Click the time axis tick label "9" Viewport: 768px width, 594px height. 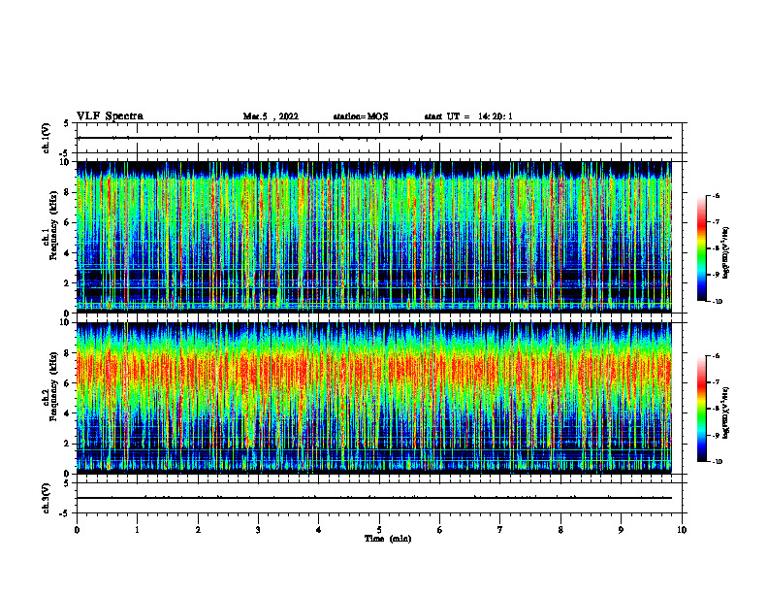(x=621, y=530)
